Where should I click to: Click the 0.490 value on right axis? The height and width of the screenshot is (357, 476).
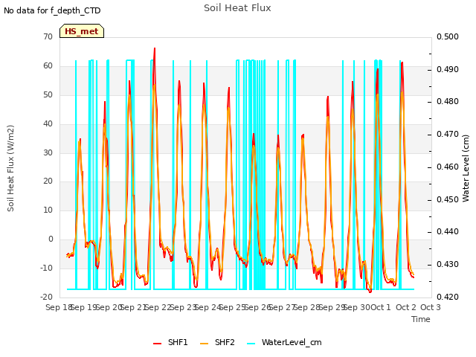pos(448,69)
